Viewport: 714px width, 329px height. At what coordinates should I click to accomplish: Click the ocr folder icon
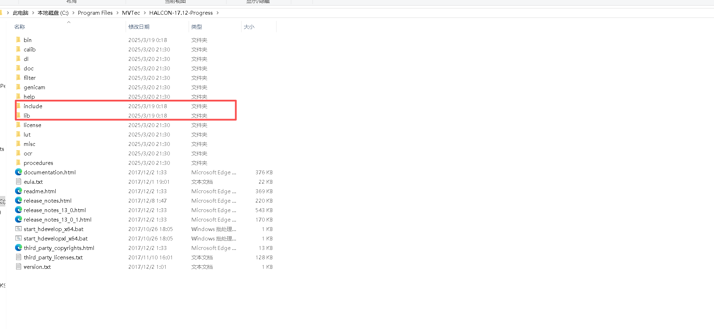[18, 153]
